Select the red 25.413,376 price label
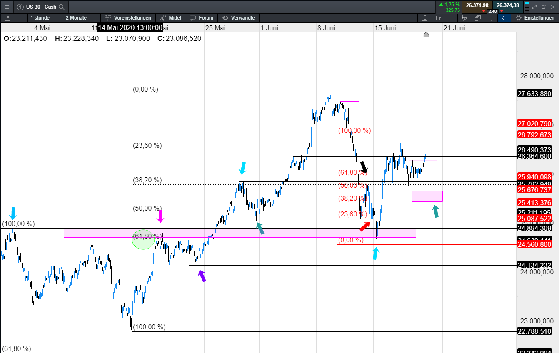Image resolution: width=559 pixels, height=353 pixels. pyautogui.click(x=534, y=203)
